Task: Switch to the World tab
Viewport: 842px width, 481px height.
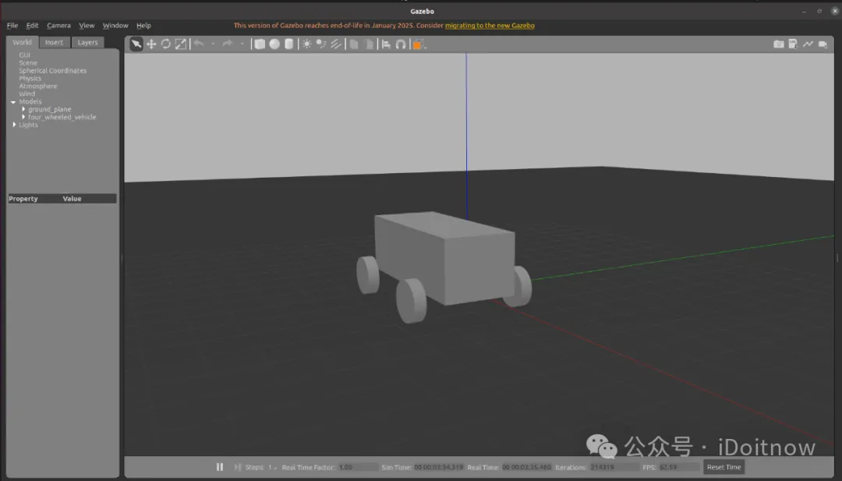Action: pyautogui.click(x=22, y=42)
